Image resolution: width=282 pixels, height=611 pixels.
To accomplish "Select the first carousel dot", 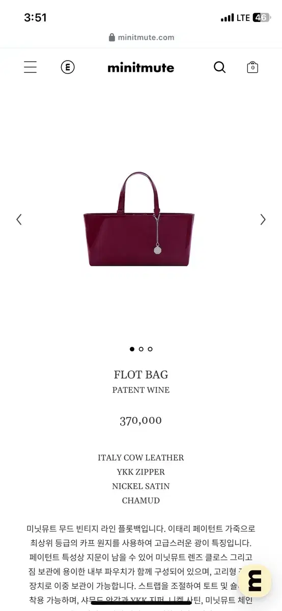I will (132, 349).
